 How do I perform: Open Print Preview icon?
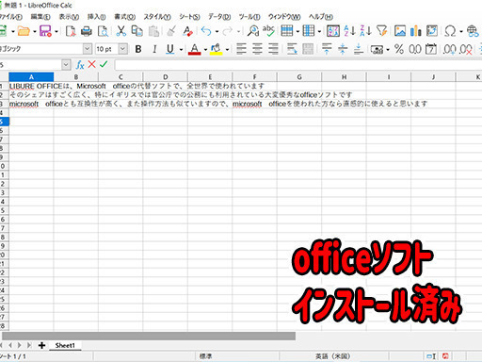(103, 31)
